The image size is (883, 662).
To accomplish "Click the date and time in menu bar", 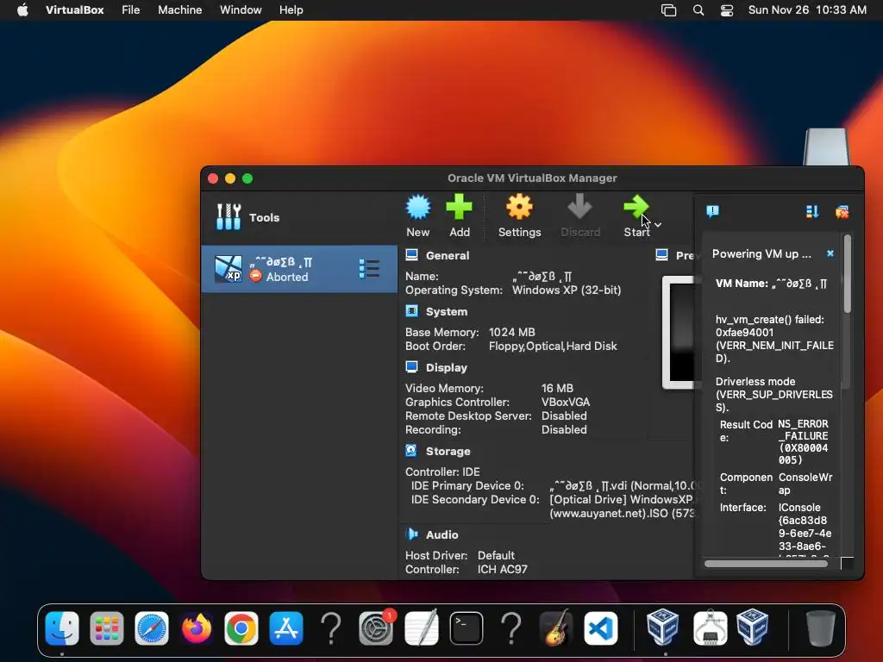I will pyautogui.click(x=807, y=10).
